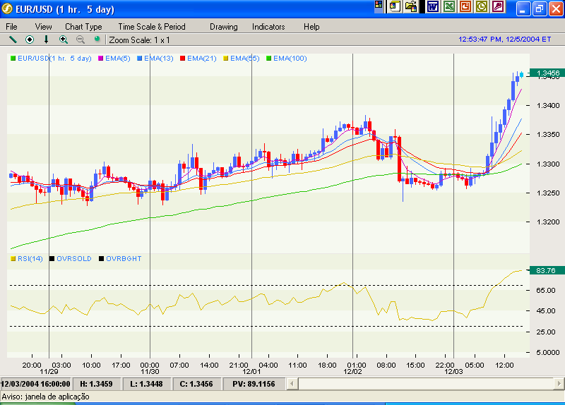The height and width of the screenshot is (405, 565).
Task: Select the trend line drawing tool
Action: click(13, 40)
